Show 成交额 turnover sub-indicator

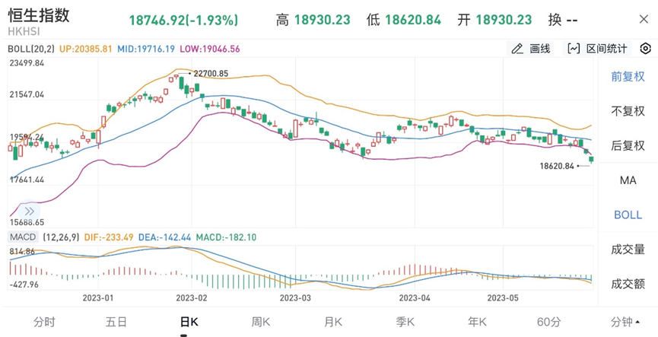(628, 284)
